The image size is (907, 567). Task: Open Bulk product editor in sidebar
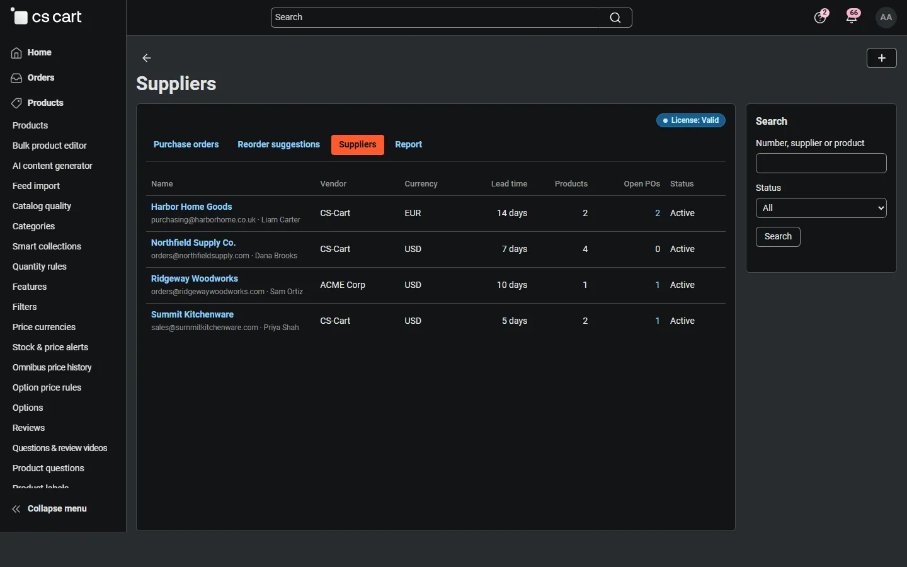[x=50, y=146]
